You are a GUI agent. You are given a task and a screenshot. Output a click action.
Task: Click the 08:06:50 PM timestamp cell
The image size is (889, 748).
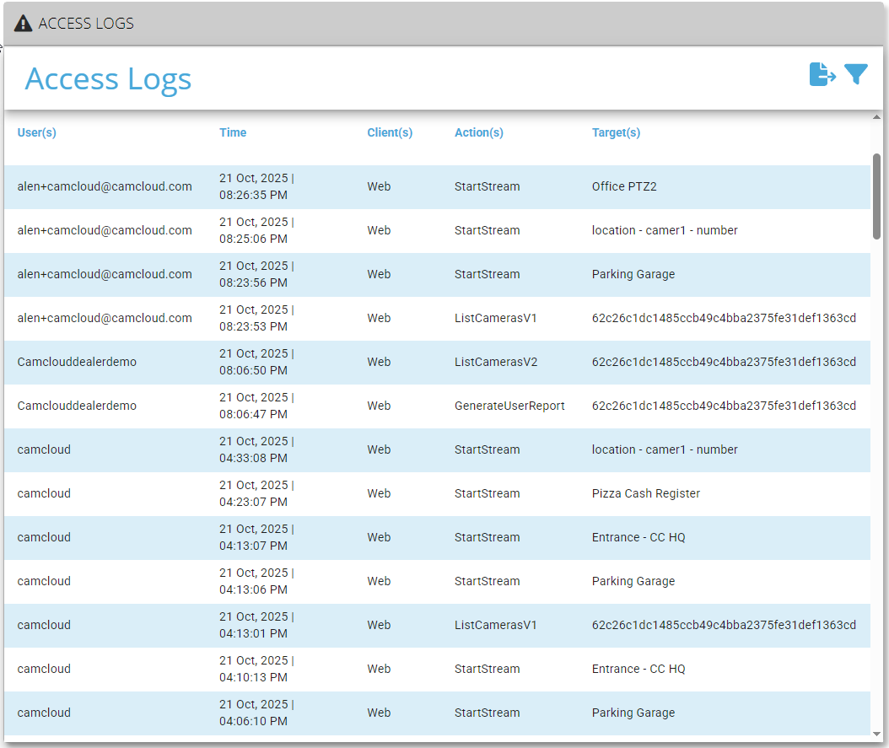[253, 370]
